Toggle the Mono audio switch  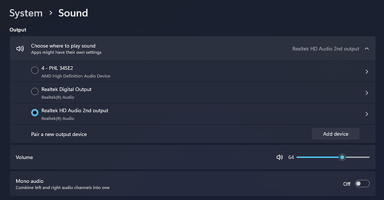[x=362, y=184]
